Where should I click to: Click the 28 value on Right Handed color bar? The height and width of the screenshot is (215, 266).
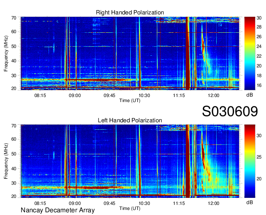(259, 27)
